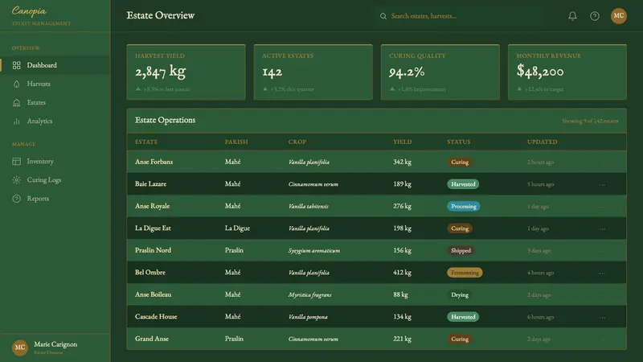
Task: Sort table by Status column header
Action: (459, 142)
